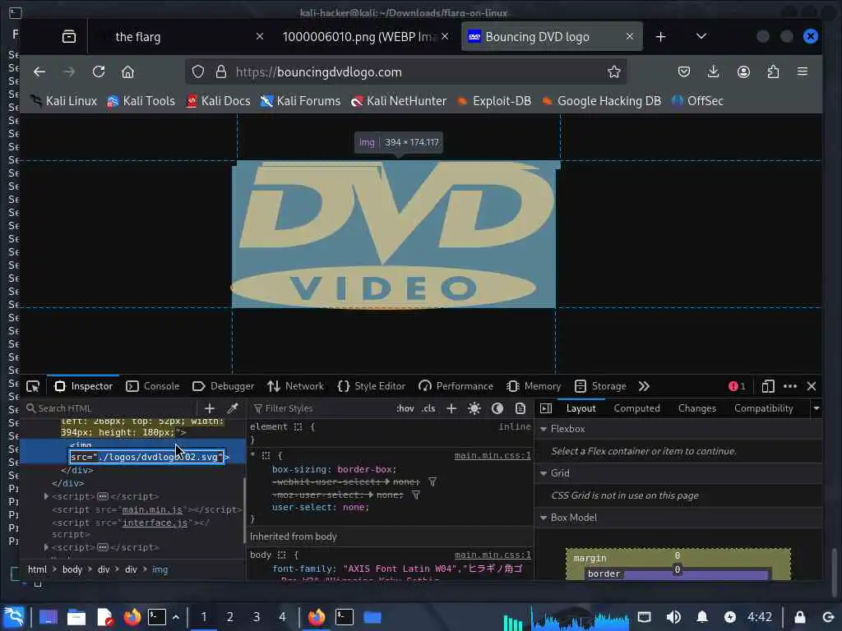Open the Kali applications menu
Image resolution: width=842 pixels, height=631 pixels.
coord(13,617)
